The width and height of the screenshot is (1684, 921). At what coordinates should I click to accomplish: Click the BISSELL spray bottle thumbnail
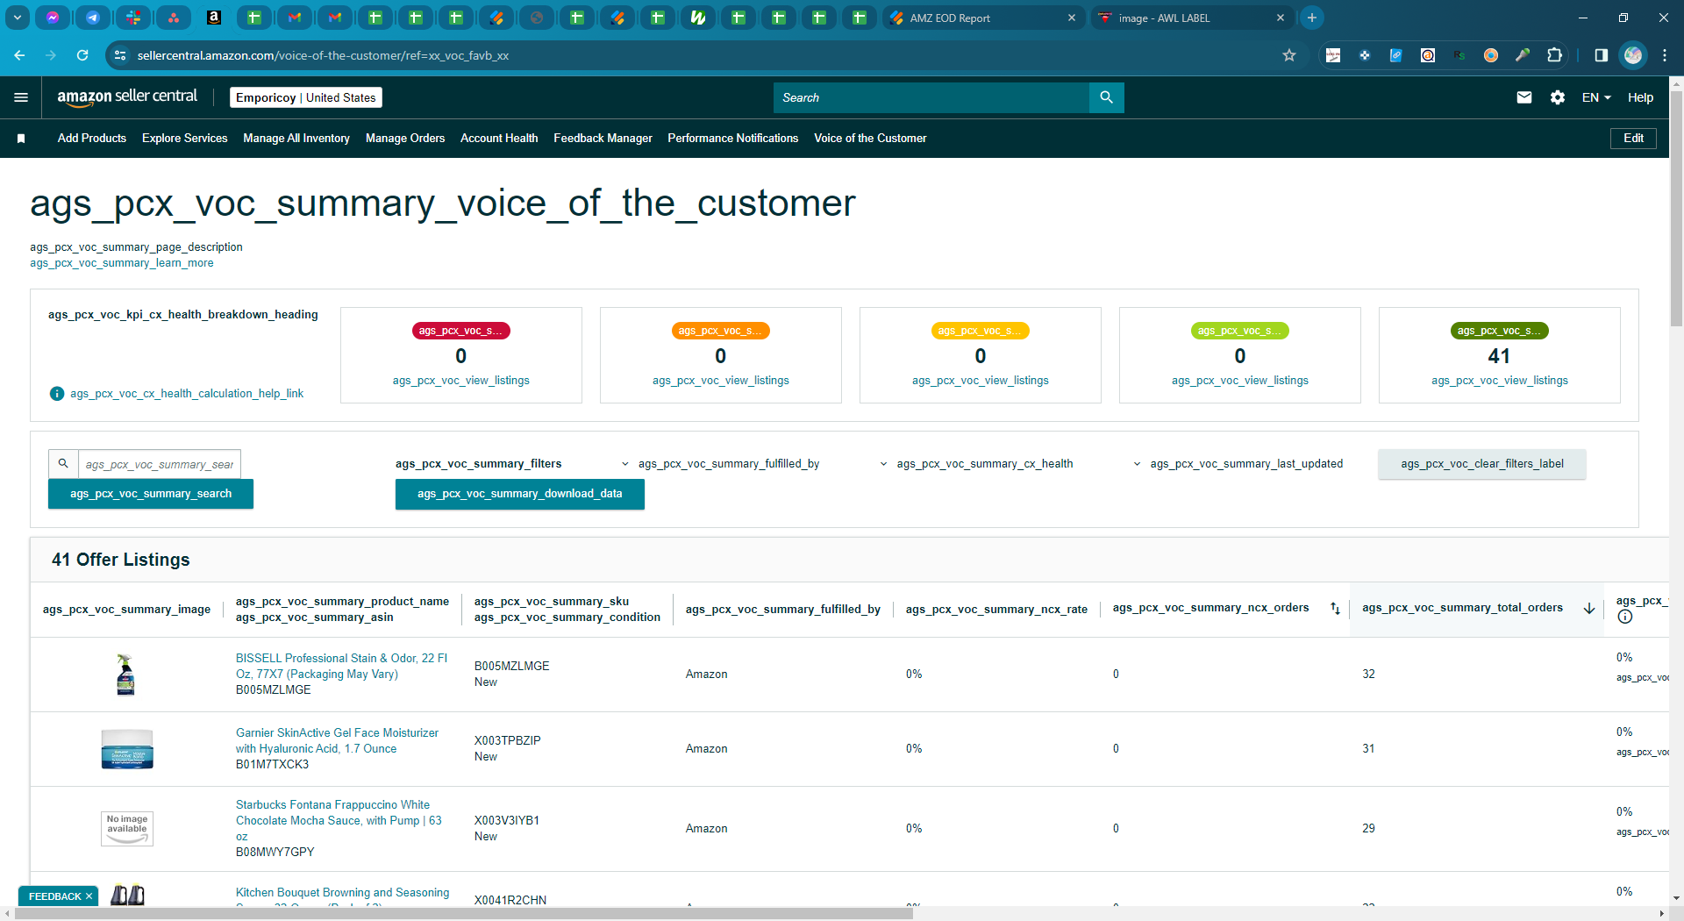pyautogui.click(x=125, y=675)
